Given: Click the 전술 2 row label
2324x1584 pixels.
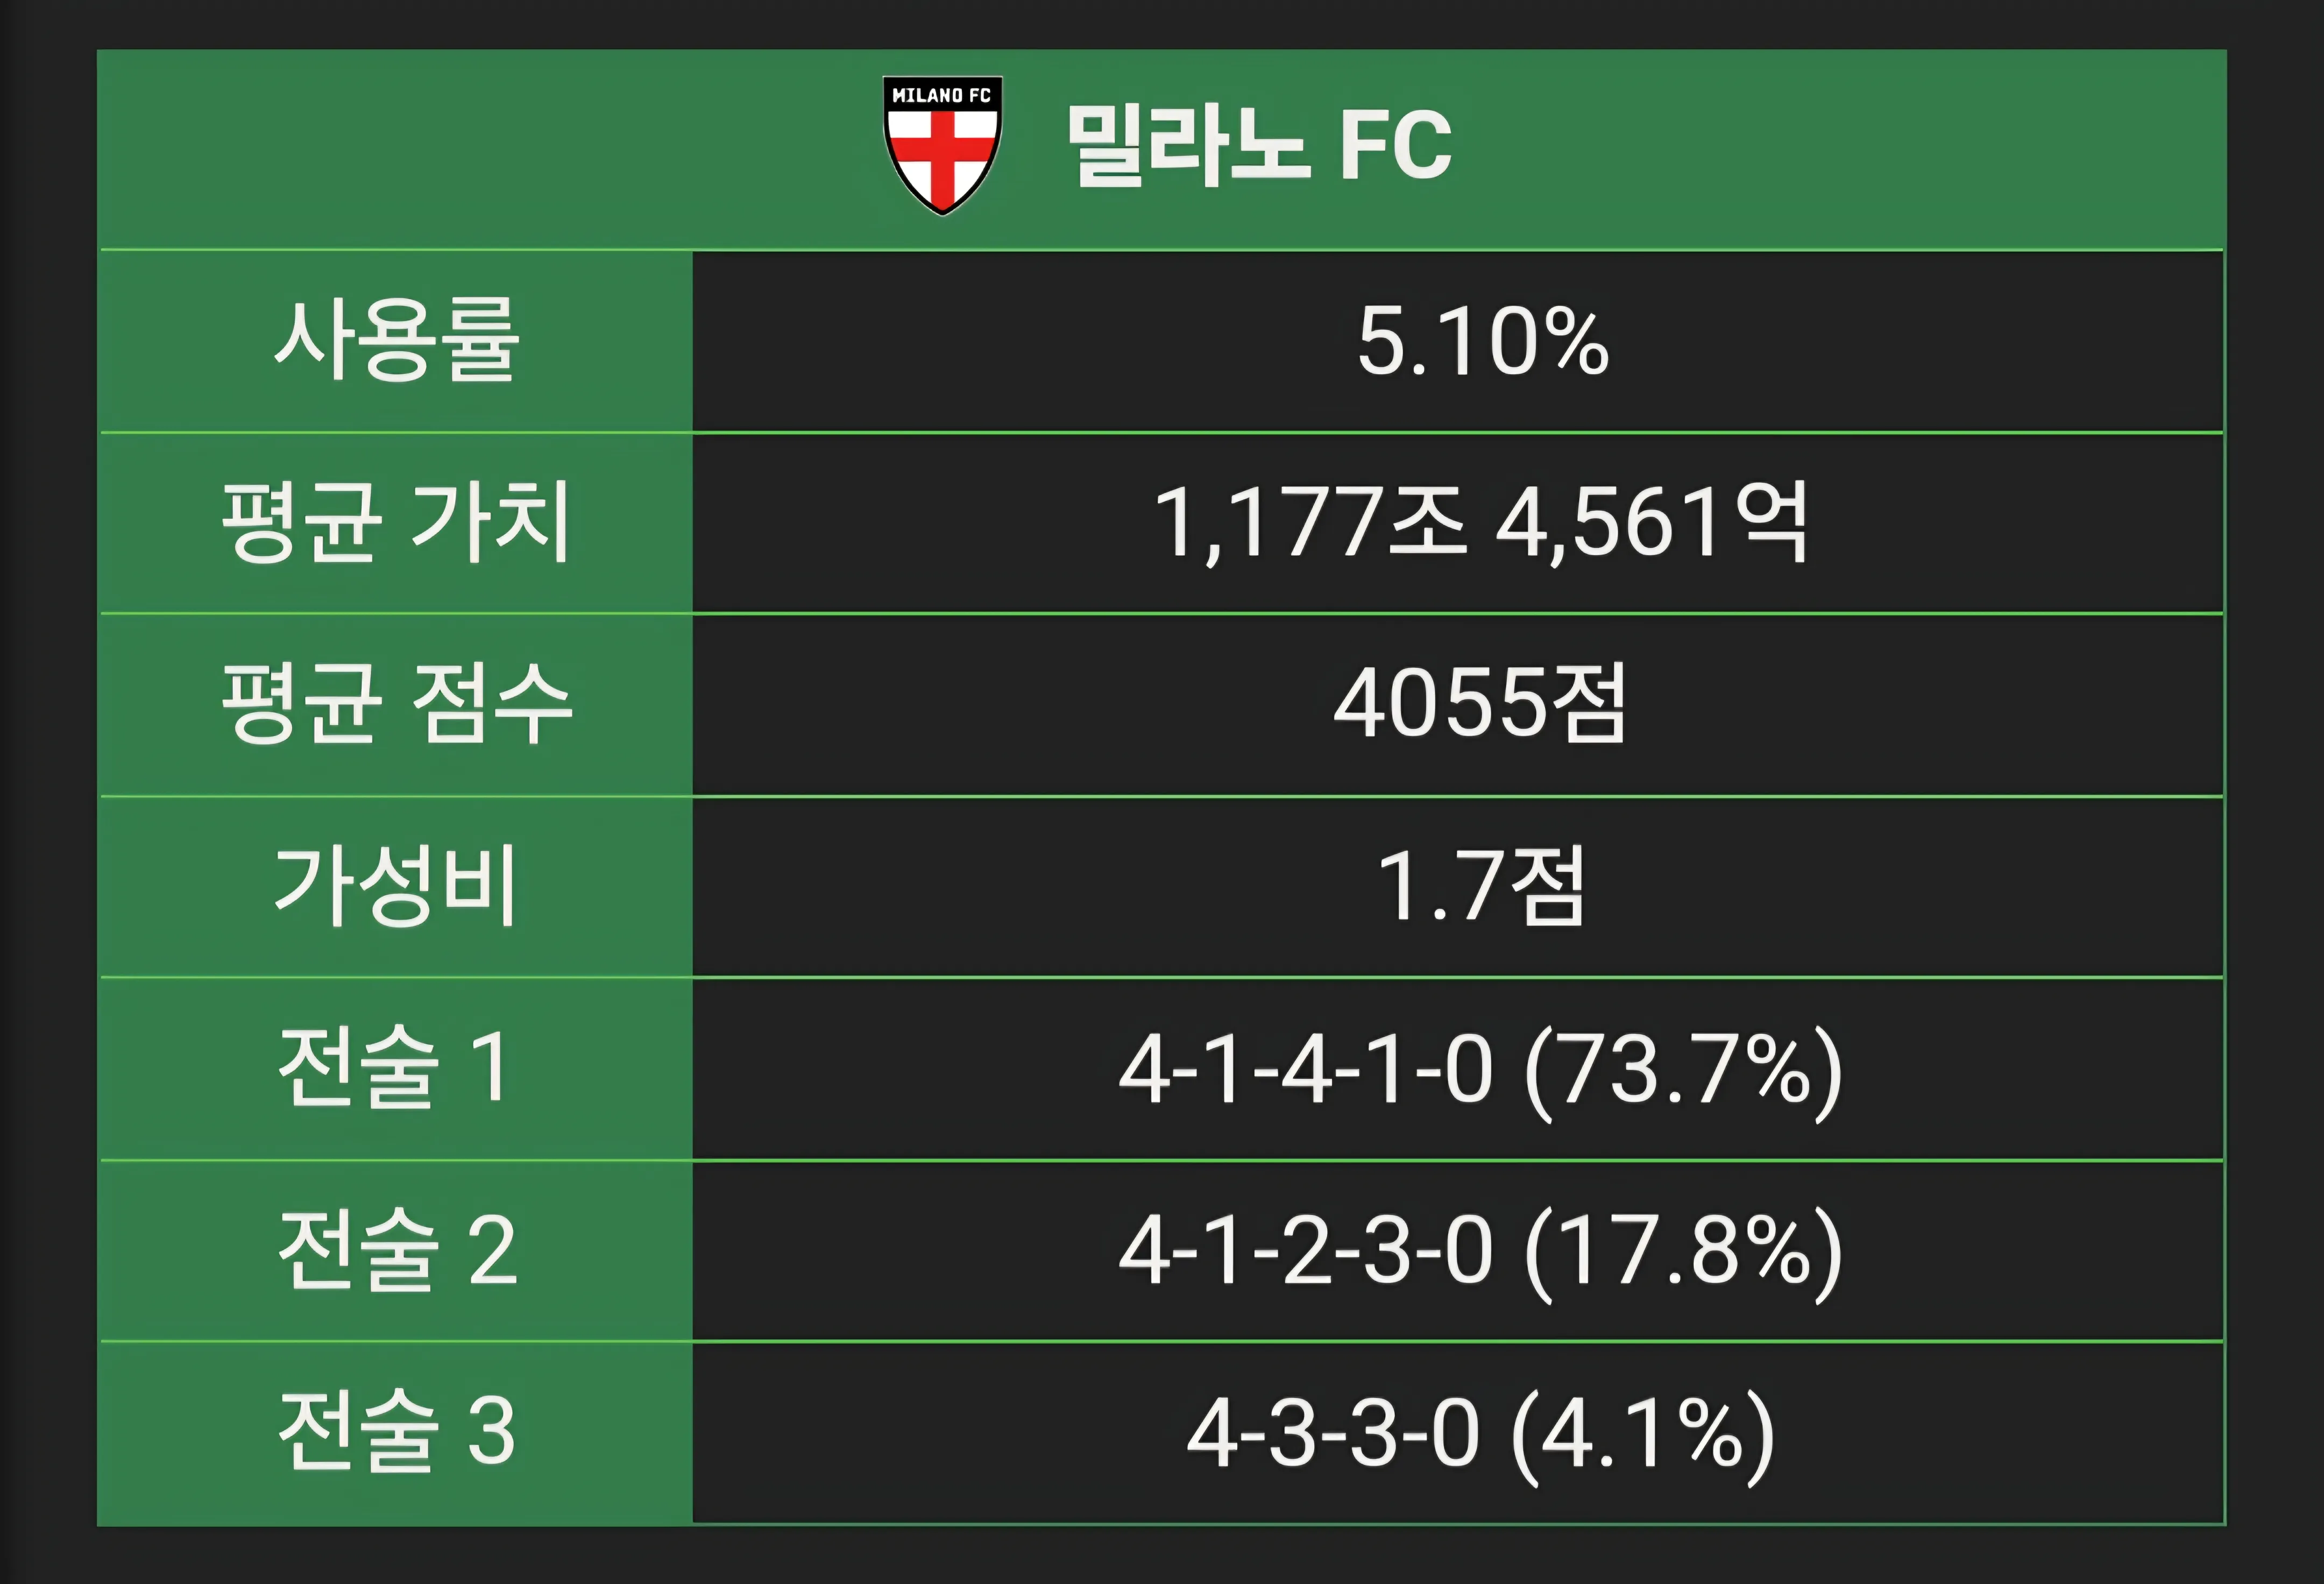Looking at the screenshot, I should tap(396, 1251).
